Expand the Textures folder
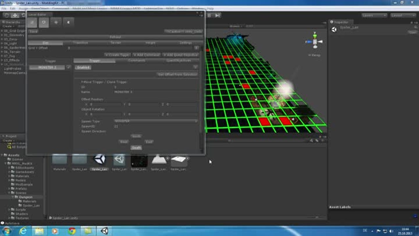This screenshot has width=419, height=236. coord(10,218)
